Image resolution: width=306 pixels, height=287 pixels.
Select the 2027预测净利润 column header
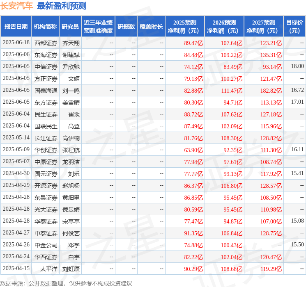click(263, 26)
